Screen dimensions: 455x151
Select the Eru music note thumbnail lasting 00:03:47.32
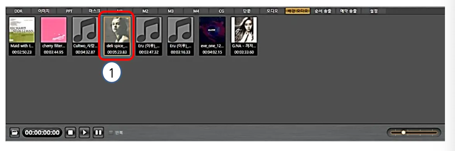tap(149, 30)
